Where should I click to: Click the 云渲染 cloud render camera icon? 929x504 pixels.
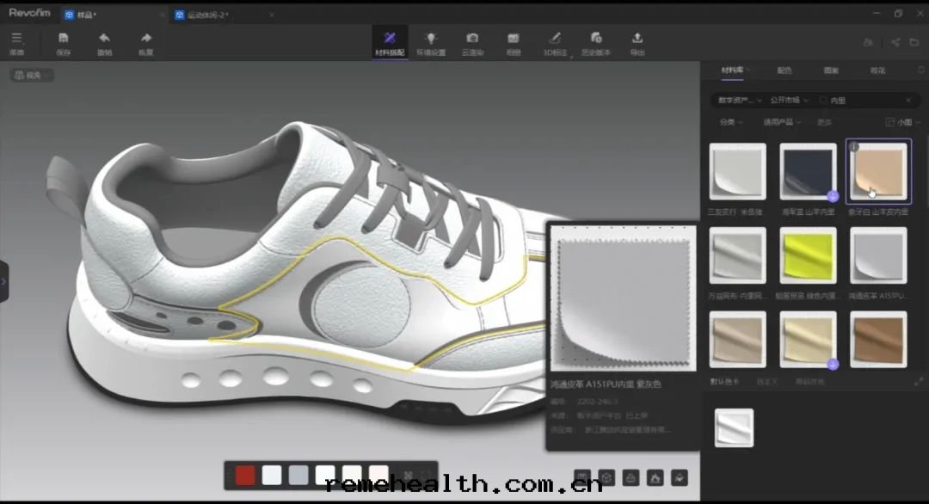pos(472,39)
